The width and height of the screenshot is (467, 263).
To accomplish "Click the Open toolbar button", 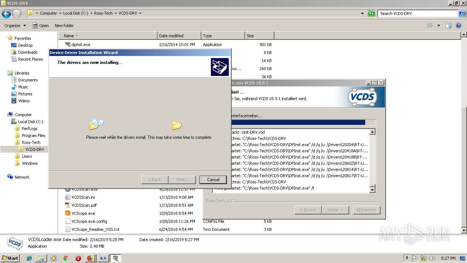I will [x=40, y=26].
